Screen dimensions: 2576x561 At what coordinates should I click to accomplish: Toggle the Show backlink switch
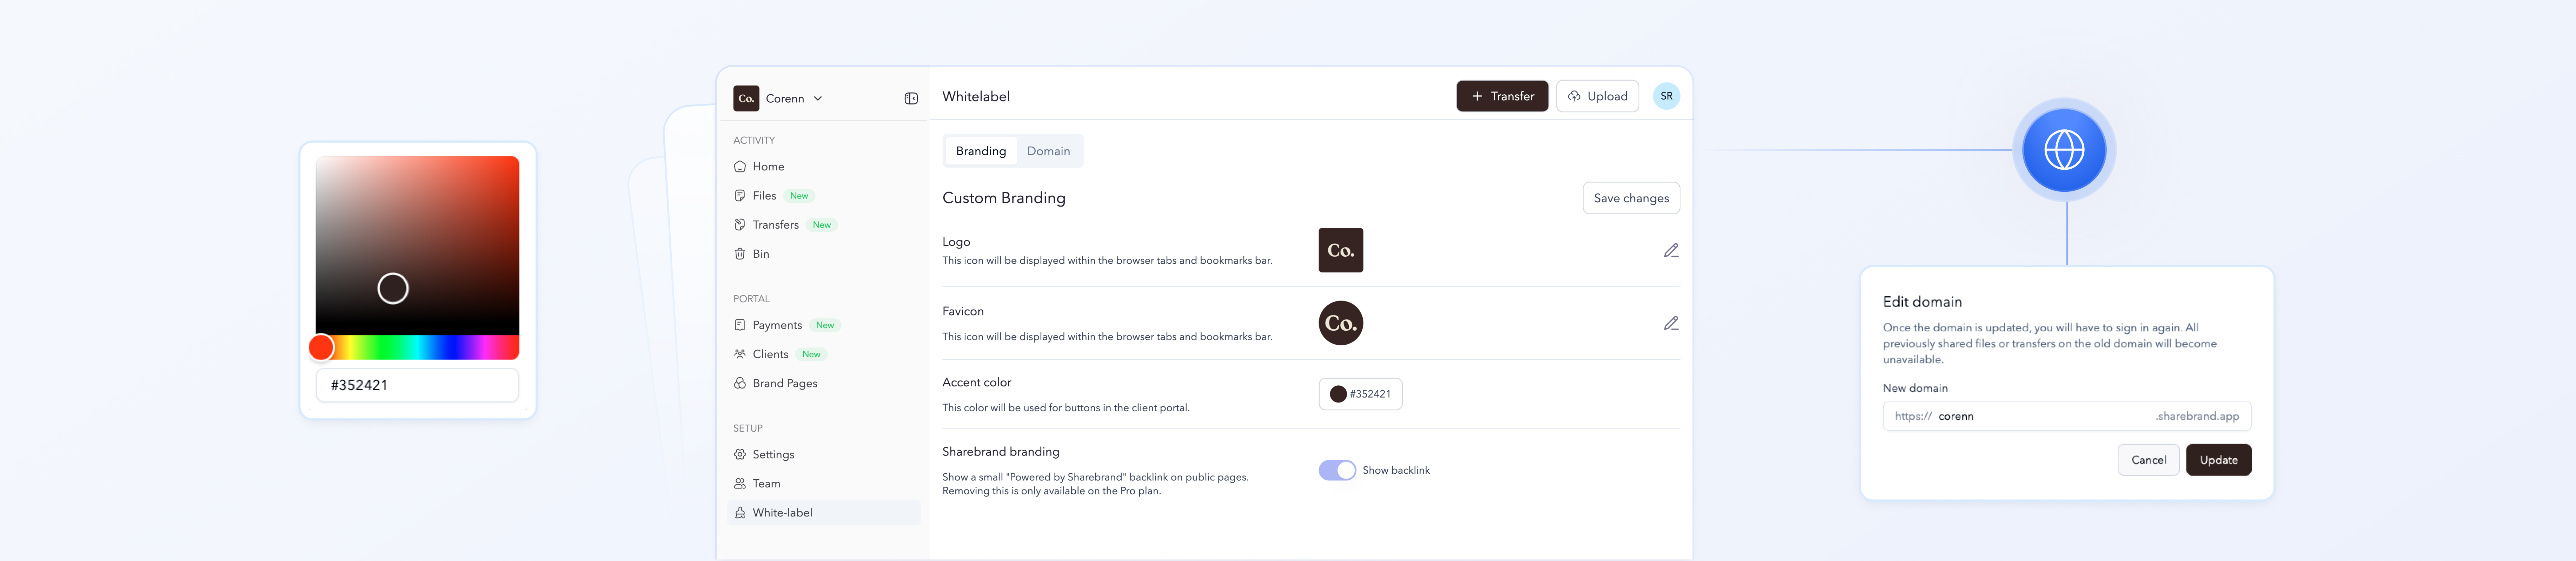1337,470
